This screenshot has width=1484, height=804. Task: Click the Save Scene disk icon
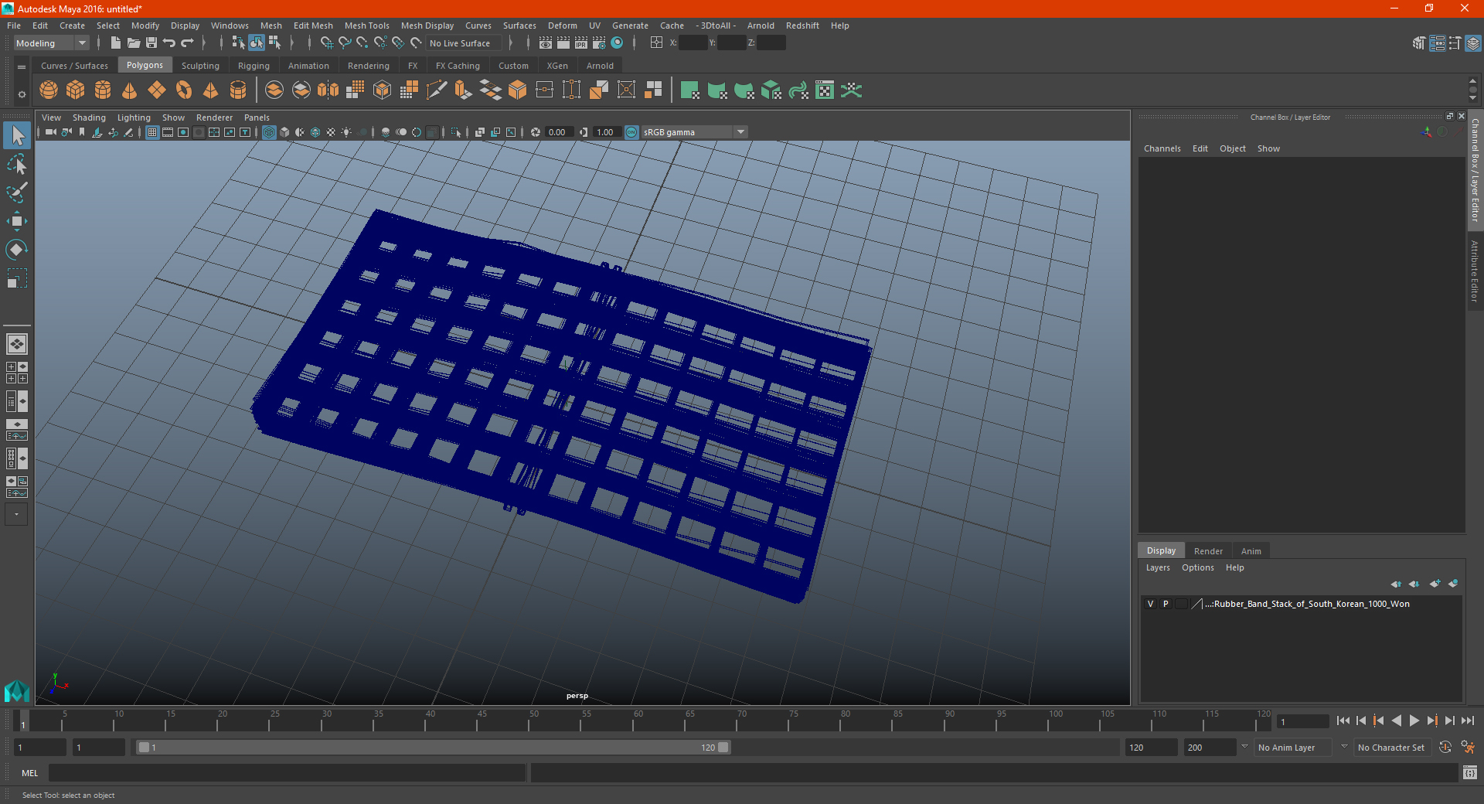(x=151, y=43)
